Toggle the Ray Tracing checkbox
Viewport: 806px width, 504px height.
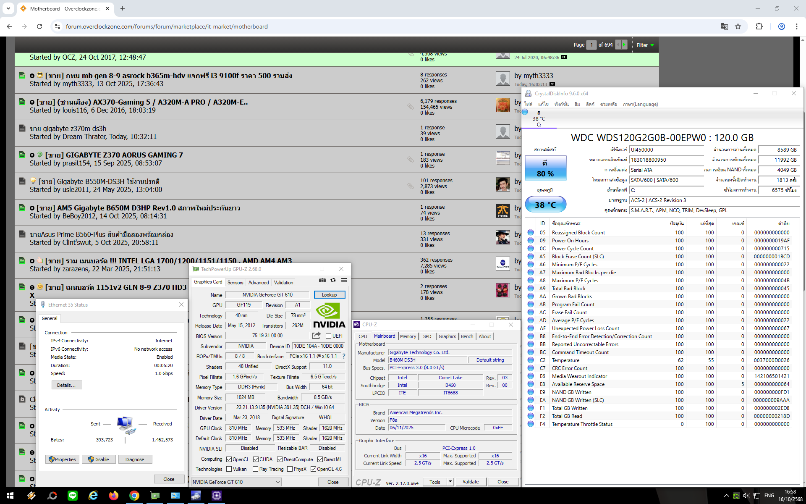255,469
